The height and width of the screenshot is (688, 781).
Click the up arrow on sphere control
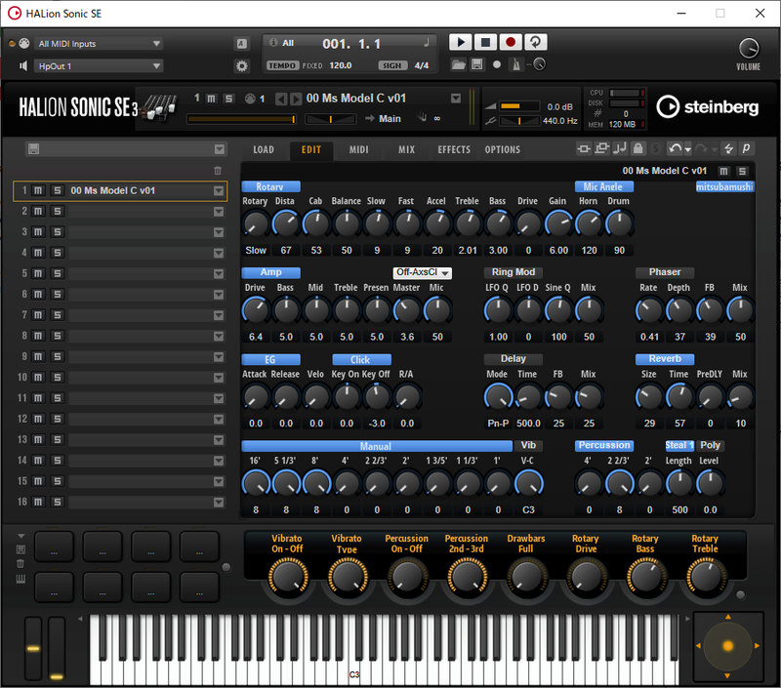coord(727,617)
